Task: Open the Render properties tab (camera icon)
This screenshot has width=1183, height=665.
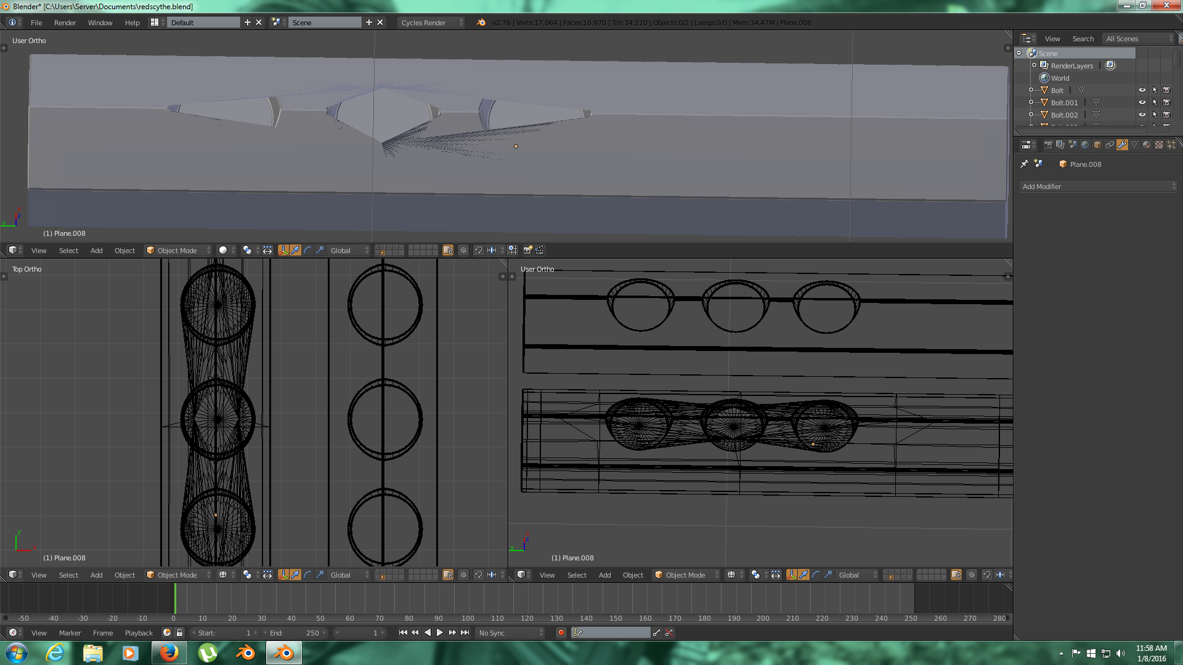Action: pos(1048,145)
